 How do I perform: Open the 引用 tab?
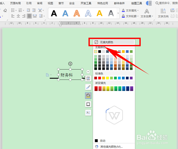pyautogui.click(x=29, y=3)
